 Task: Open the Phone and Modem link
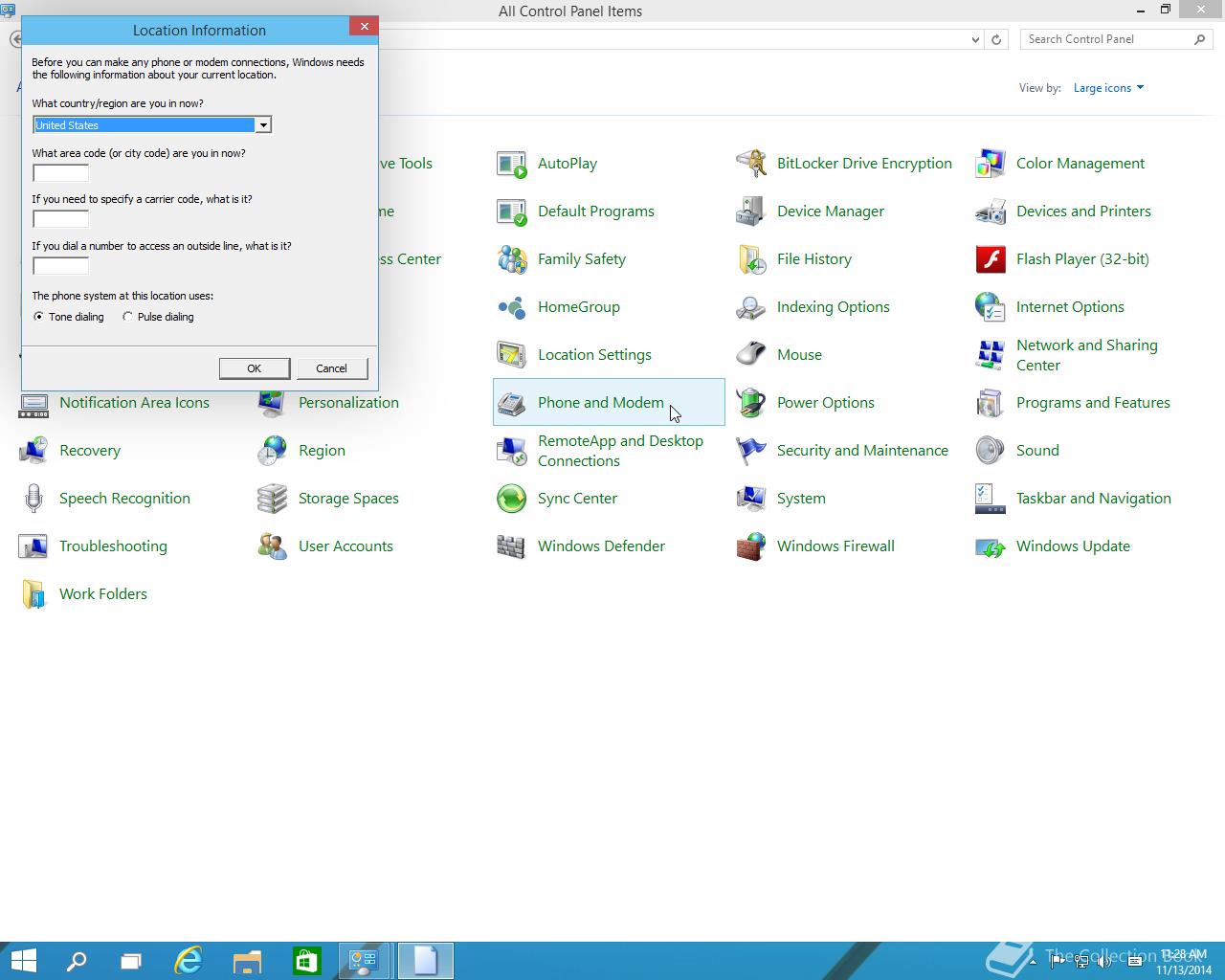click(x=601, y=403)
